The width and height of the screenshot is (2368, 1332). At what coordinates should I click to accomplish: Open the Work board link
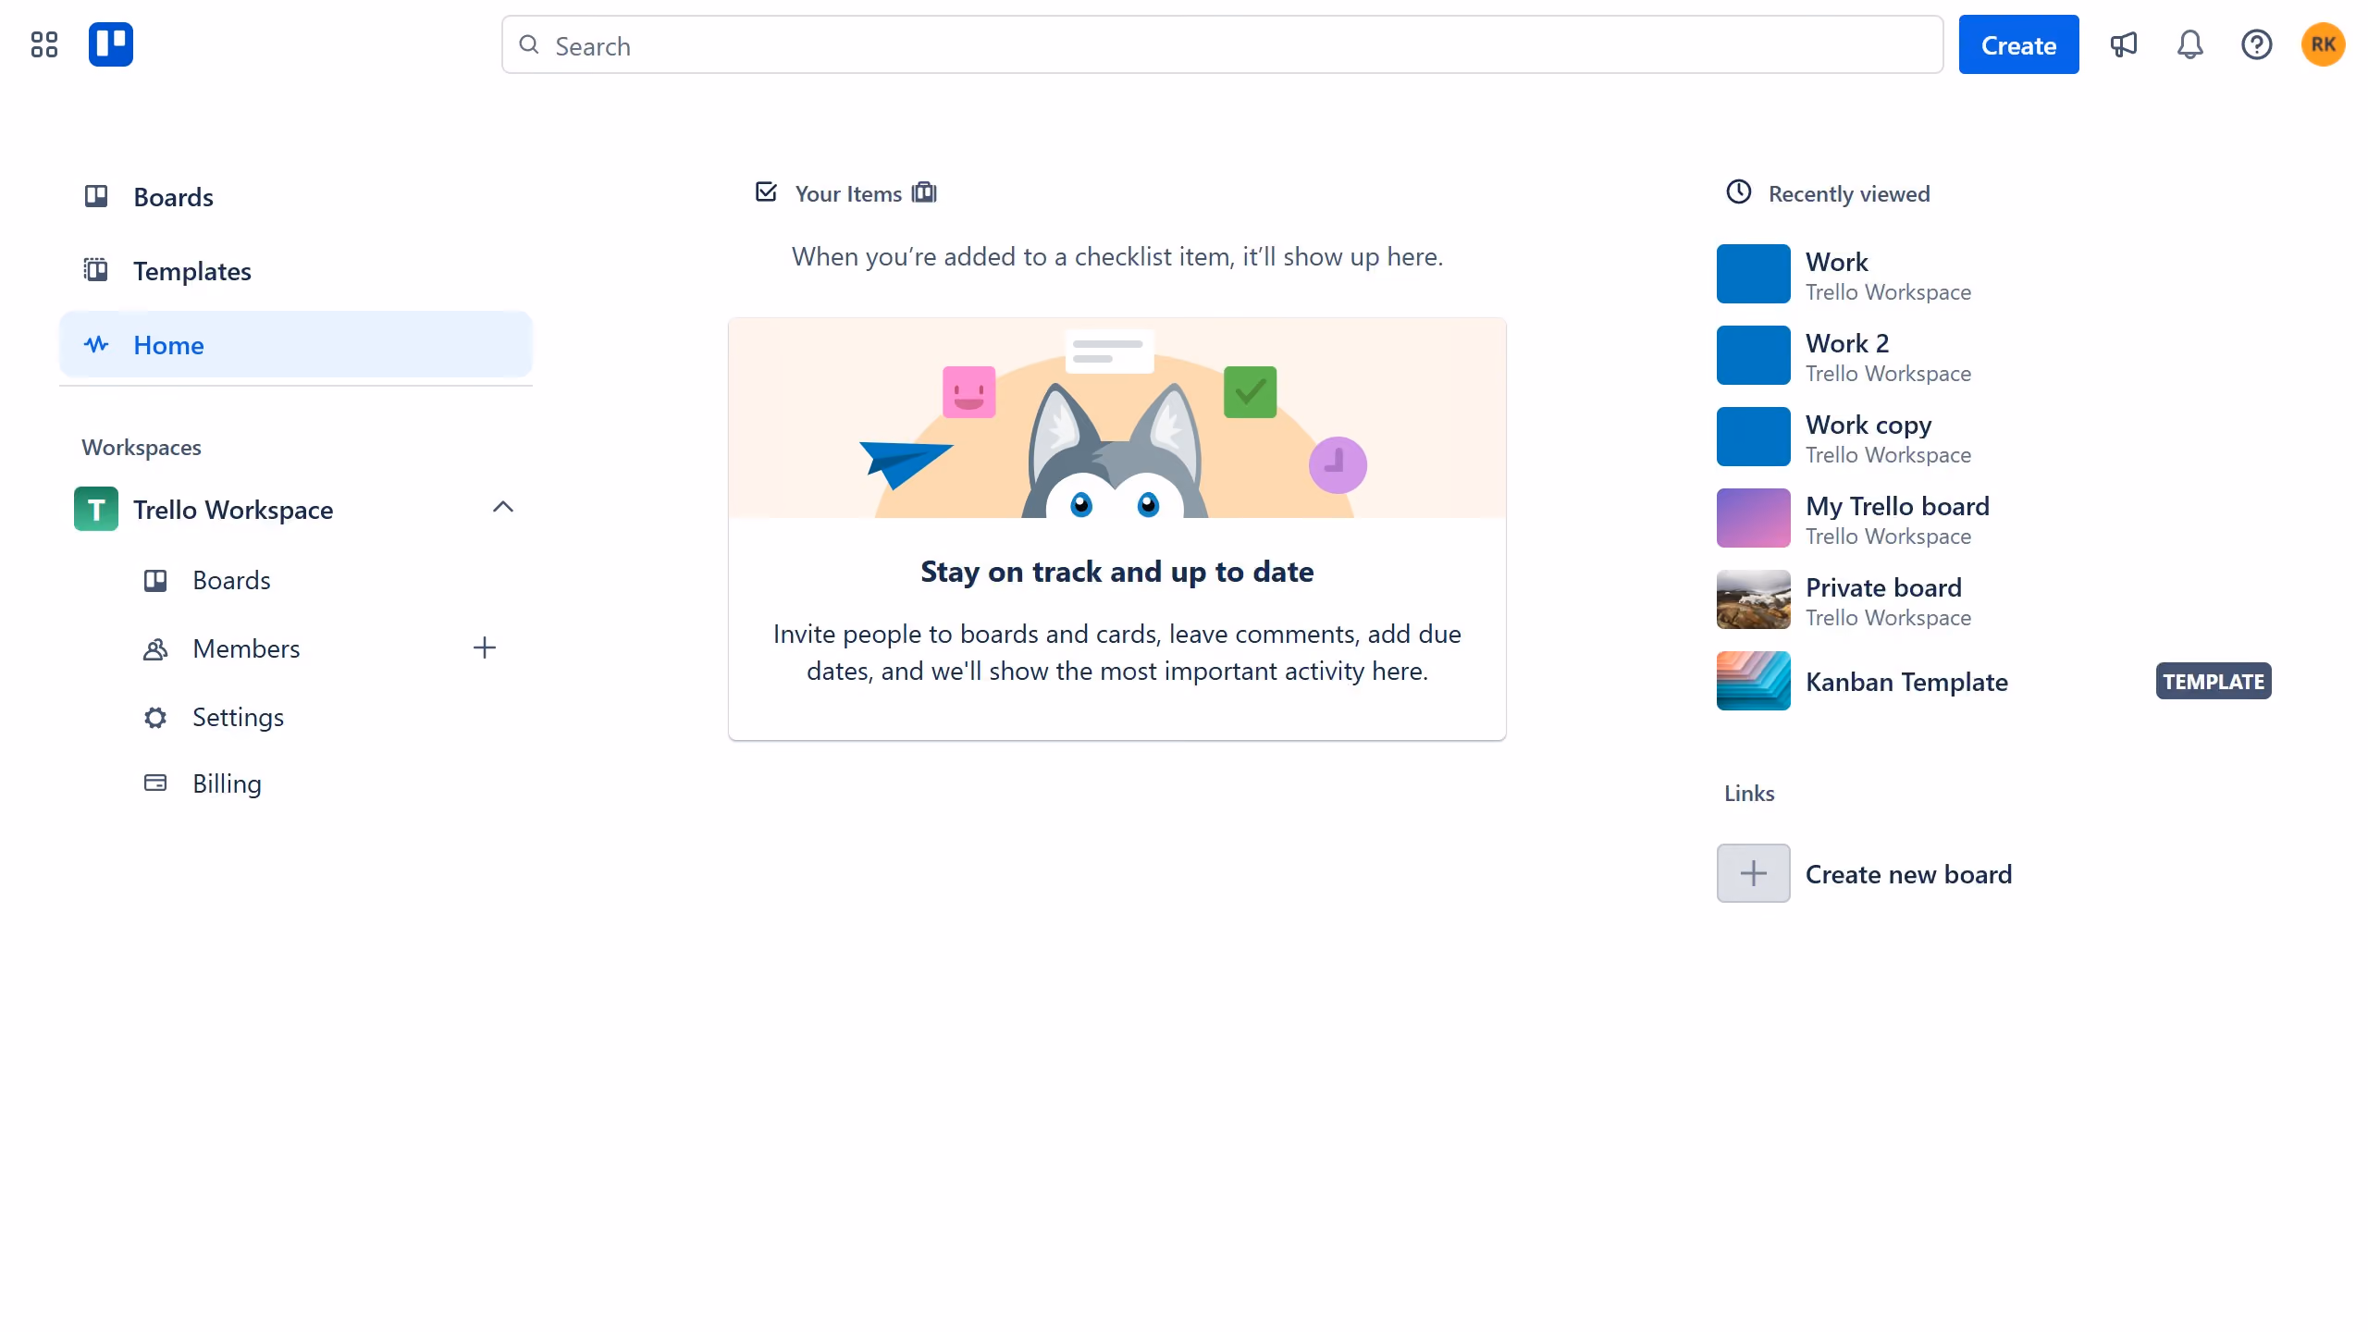[x=1836, y=262]
